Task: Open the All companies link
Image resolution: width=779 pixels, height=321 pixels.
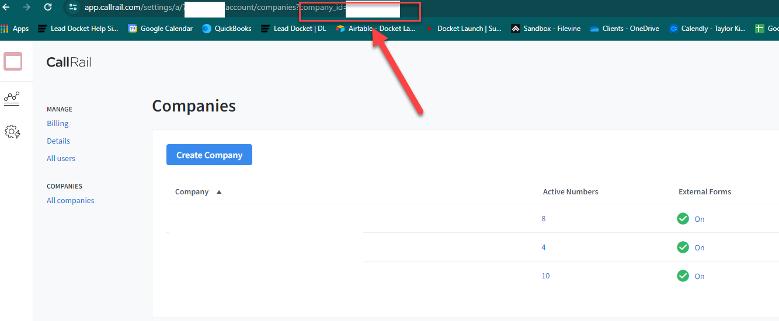Action: click(x=71, y=201)
